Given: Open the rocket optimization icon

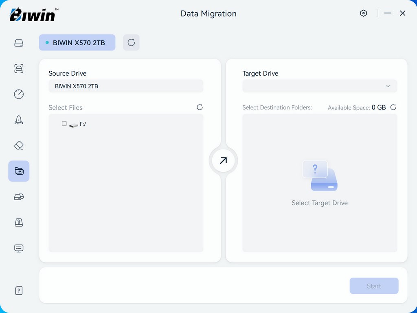Looking at the screenshot, I should tap(19, 120).
